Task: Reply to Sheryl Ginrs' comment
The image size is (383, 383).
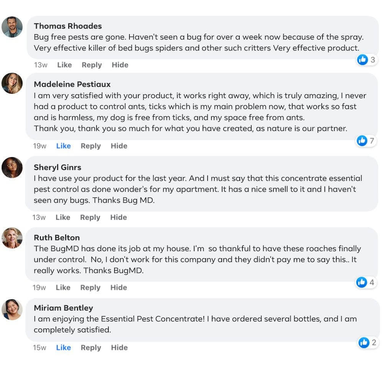Action: (90, 218)
